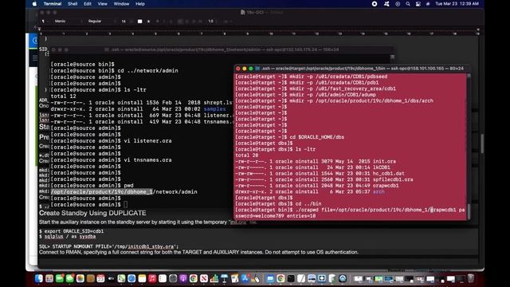Screen dimensions: 510x287
Task: Open FaceTime from the Dock
Action: (x=60, y=278)
